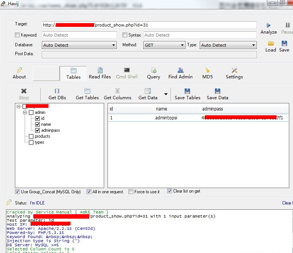Collapse the database root tree node
Image resolution: width=293 pixels, height=253 pixels.
click(x=18, y=106)
